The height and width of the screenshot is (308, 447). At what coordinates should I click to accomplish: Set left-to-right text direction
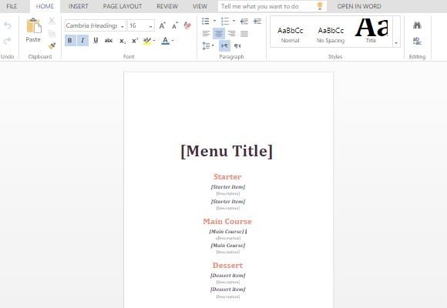coord(224,45)
